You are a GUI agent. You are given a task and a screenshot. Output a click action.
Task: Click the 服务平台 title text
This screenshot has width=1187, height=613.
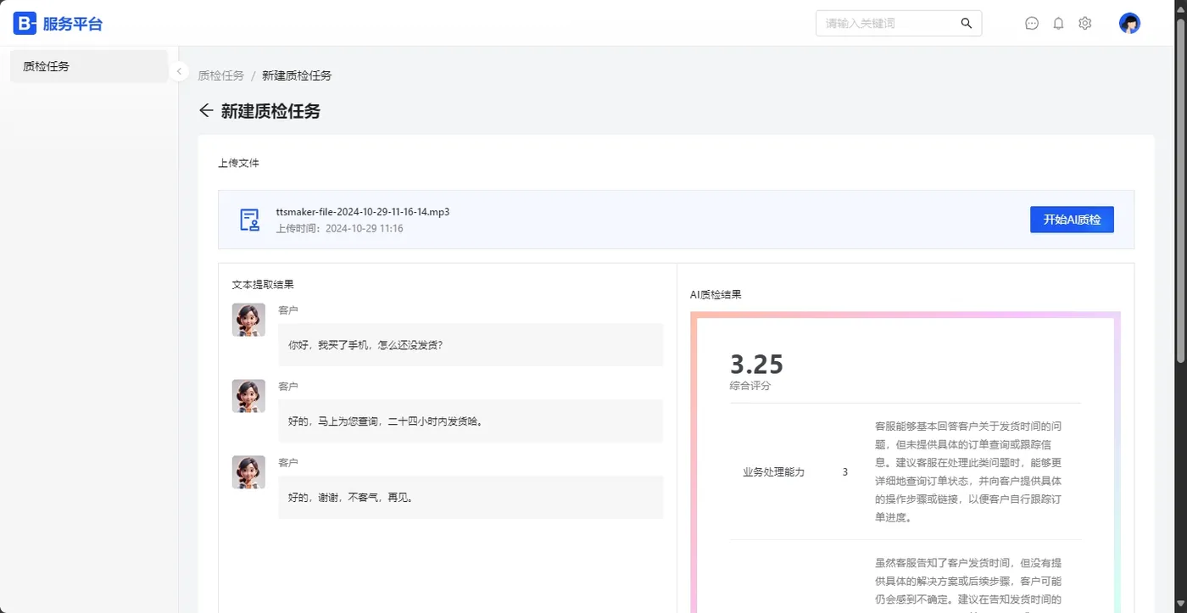tap(72, 24)
